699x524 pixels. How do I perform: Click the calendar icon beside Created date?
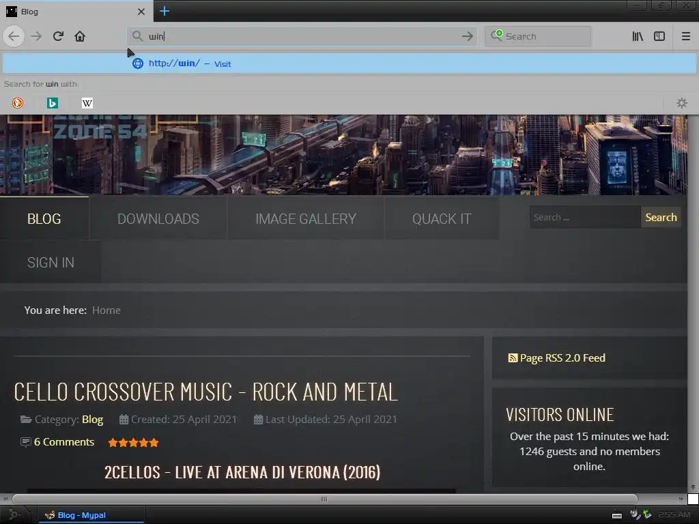point(124,420)
